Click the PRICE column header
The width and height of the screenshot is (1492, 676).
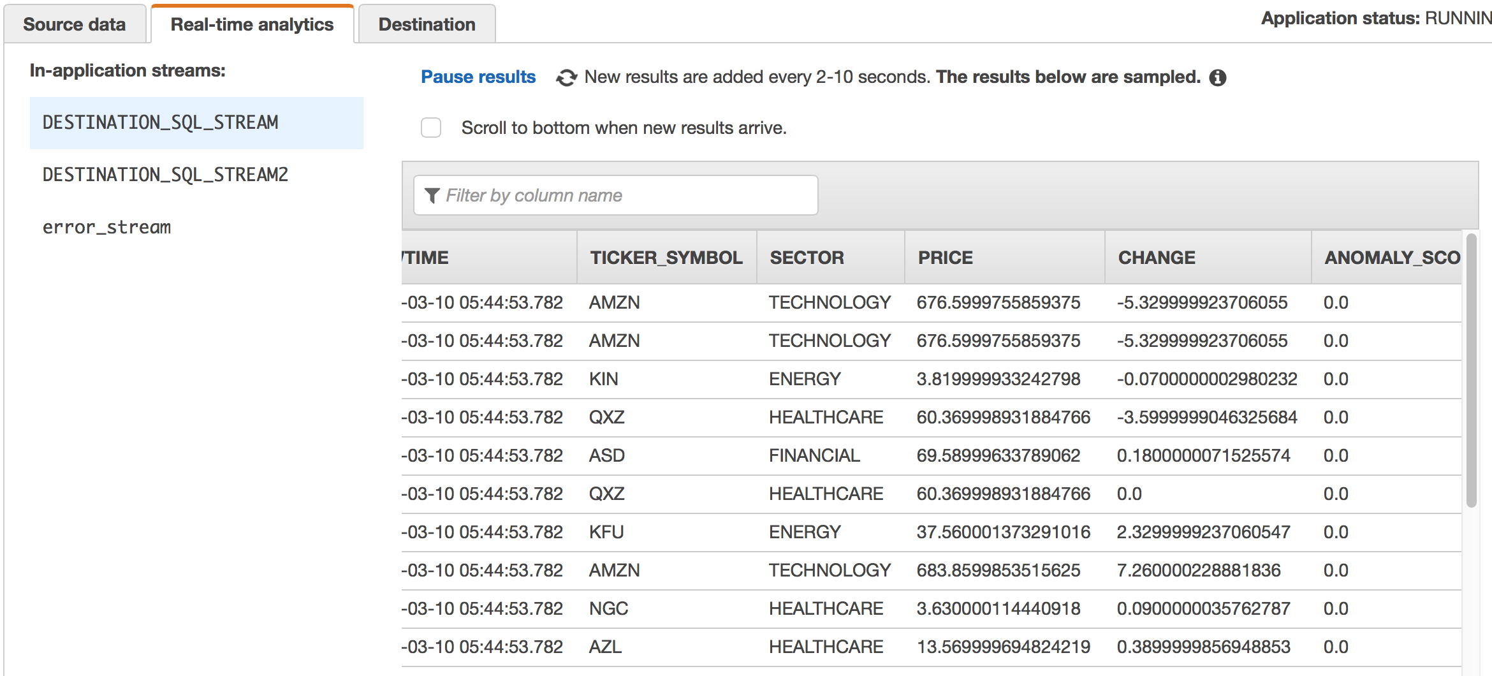945,258
